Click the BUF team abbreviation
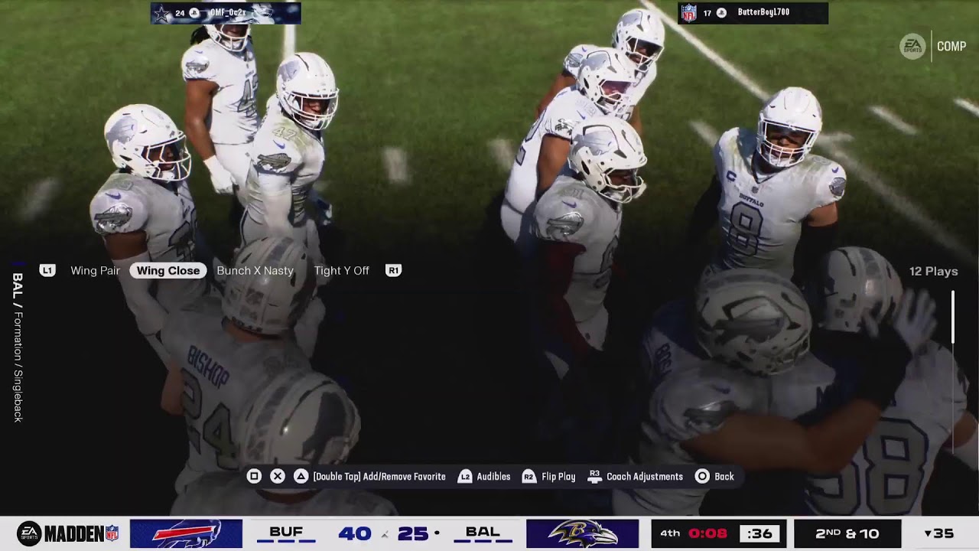This screenshot has height=551, width=979. tap(286, 532)
